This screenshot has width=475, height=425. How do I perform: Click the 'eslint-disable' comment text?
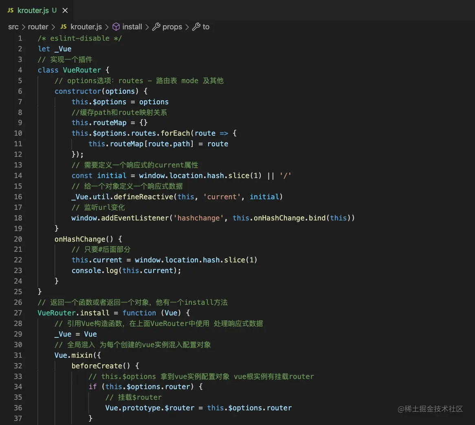(x=80, y=38)
